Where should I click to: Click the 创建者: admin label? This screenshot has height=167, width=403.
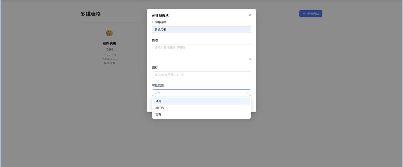(x=109, y=59)
